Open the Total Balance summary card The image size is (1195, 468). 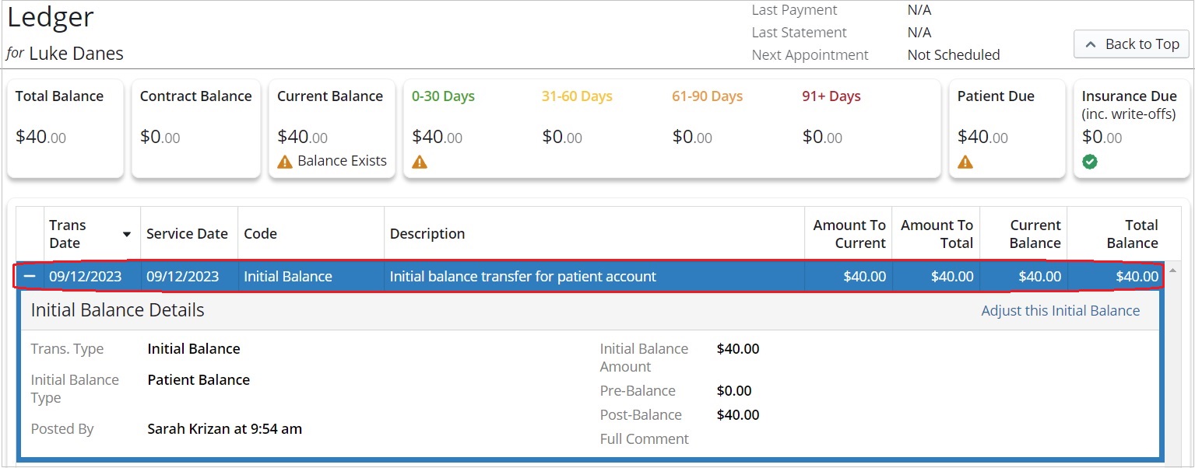65,128
